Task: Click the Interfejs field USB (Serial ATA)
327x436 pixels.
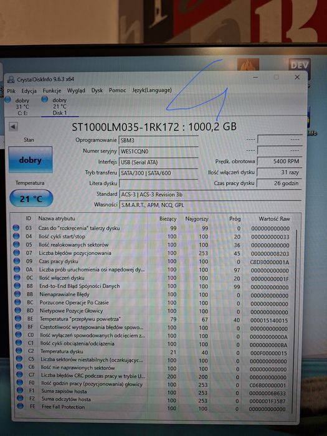Action: pos(158,162)
